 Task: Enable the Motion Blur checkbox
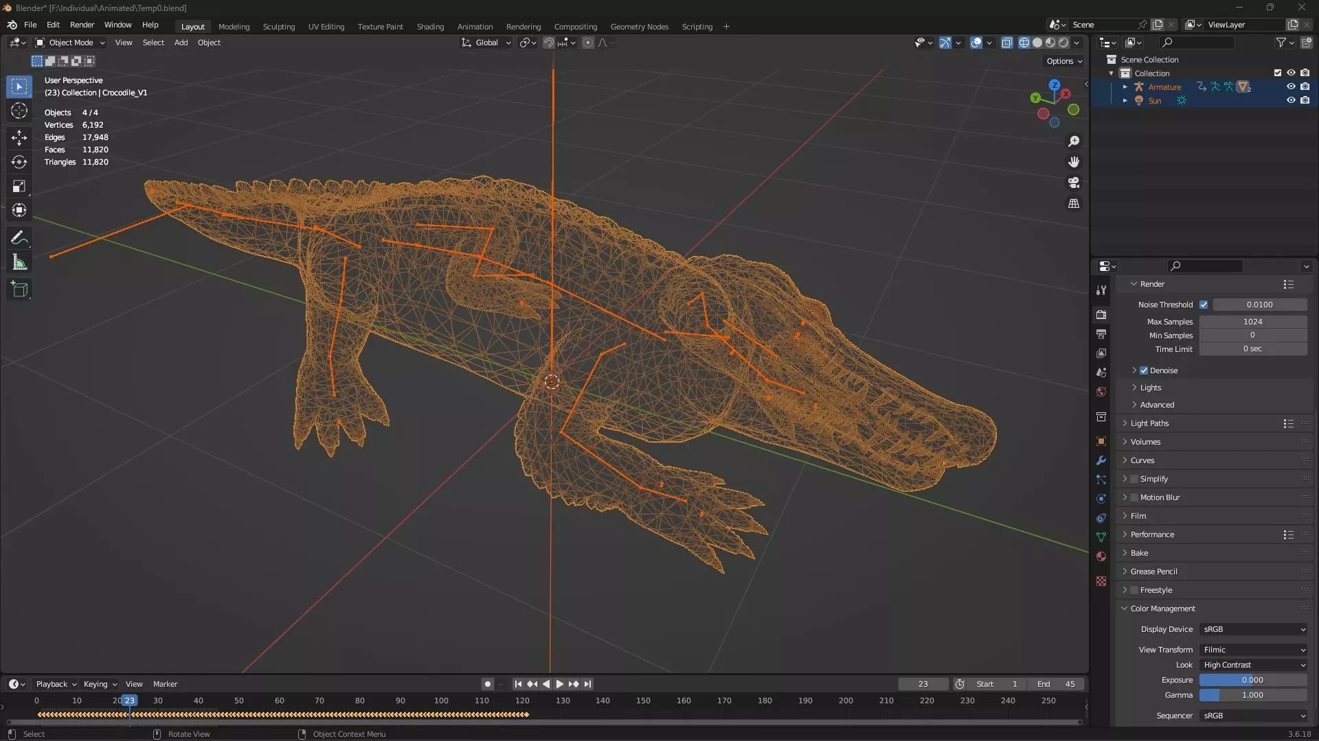[x=1134, y=497]
